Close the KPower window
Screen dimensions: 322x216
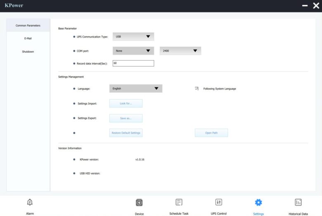tap(316, 5)
